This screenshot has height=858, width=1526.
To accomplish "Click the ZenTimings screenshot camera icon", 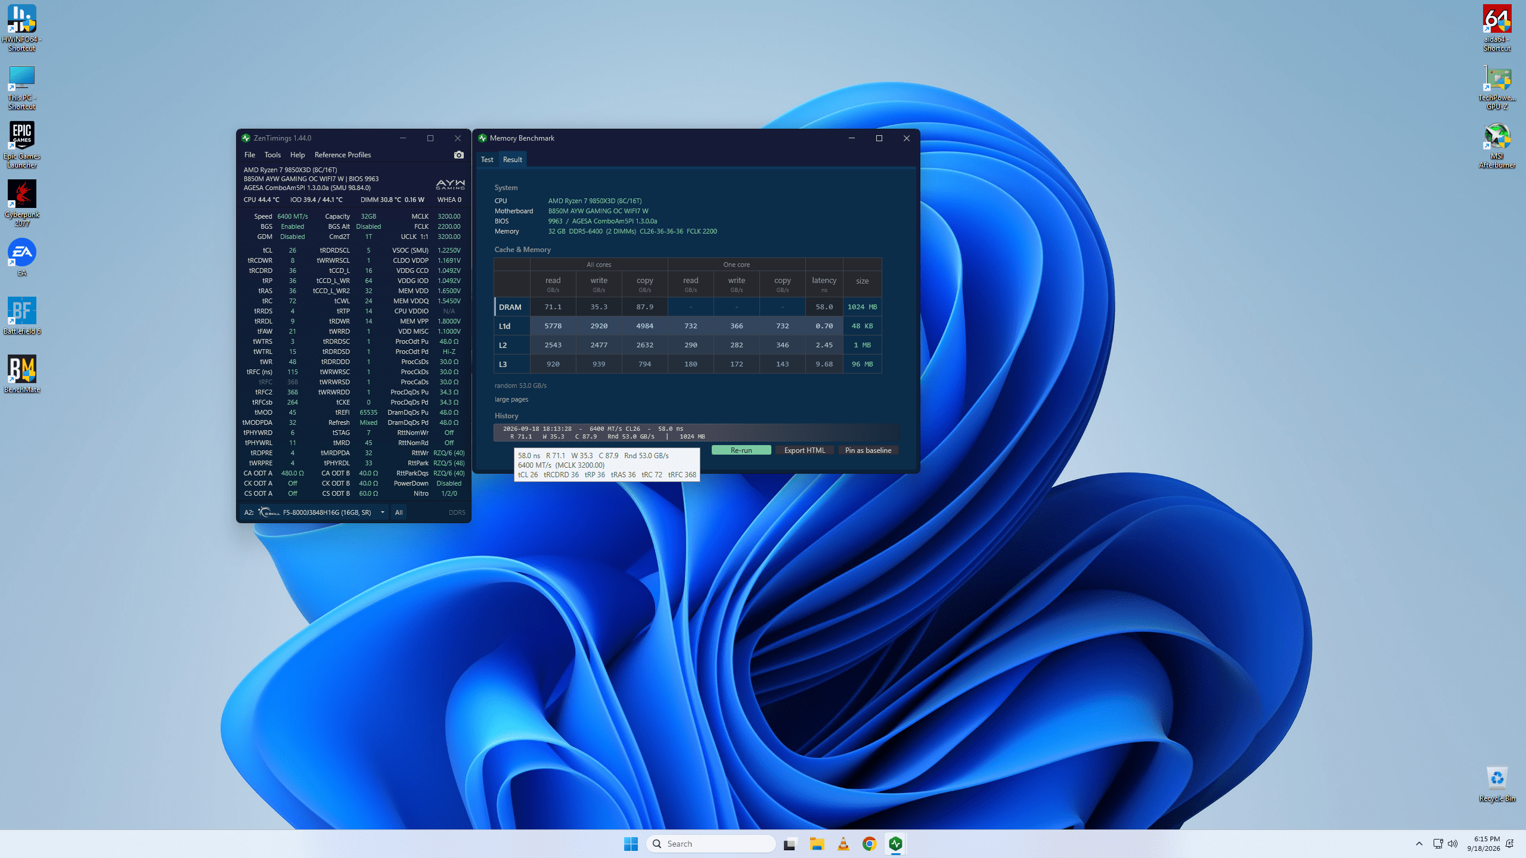I will pyautogui.click(x=458, y=155).
